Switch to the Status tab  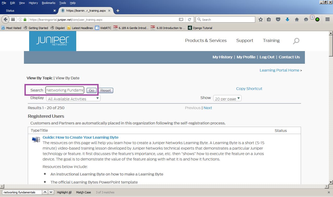(x=29, y=11)
